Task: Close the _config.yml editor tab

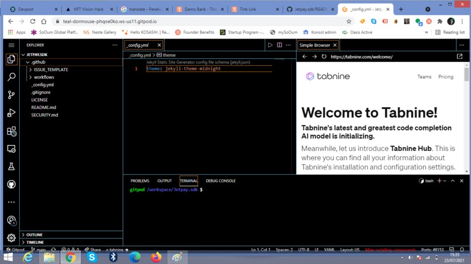Action: (x=159, y=45)
